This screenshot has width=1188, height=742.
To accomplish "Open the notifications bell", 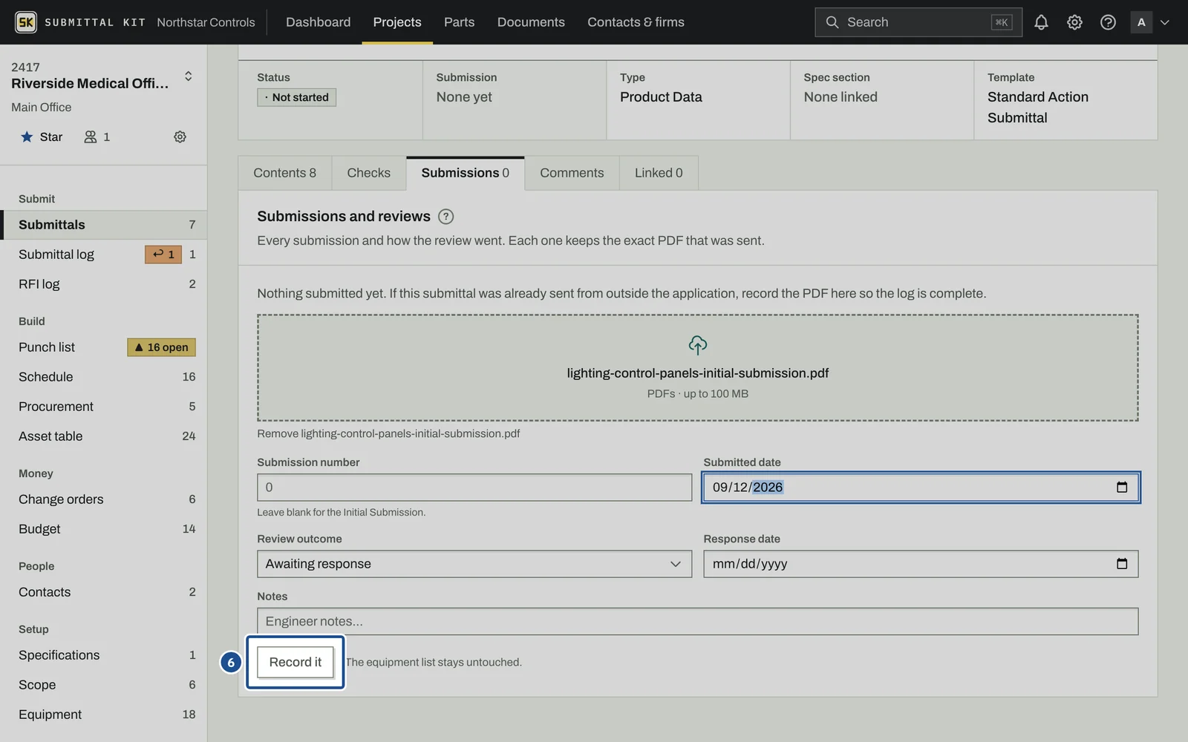I will pos(1041,22).
